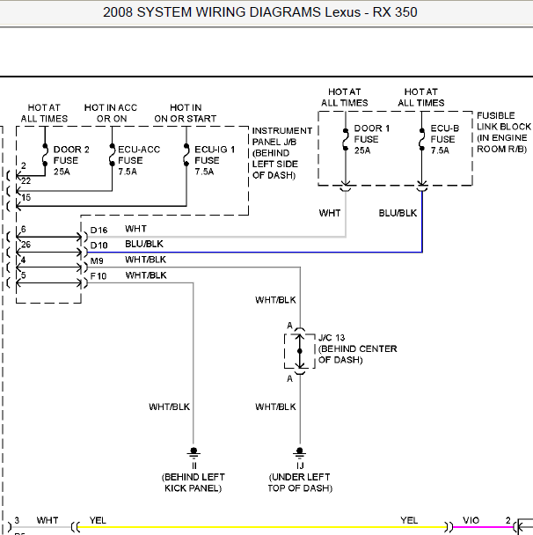Screen dimensions: 533x535
Task: Click the title 2008 SYSTEM WIRING DIAGRAMS Lexus
Action: (259, 12)
